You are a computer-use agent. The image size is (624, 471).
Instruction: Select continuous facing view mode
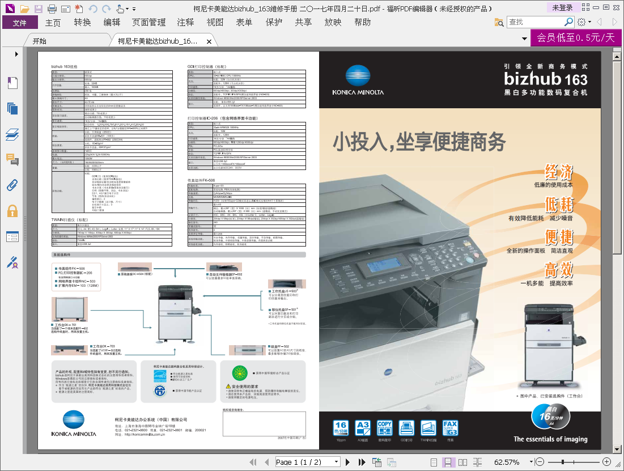[x=477, y=462]
